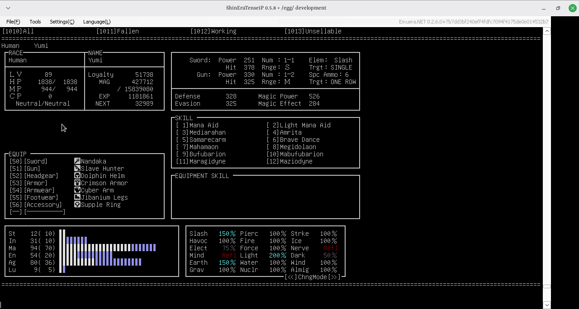579x309 pixels.
Task: Click the Ma stat bar
Action: [107, 248]
